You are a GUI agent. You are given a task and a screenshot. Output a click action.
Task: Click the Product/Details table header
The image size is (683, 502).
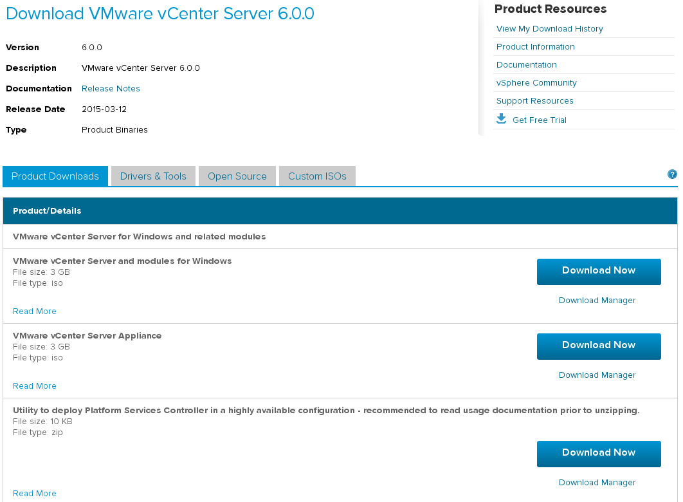(x=340, y=211)
